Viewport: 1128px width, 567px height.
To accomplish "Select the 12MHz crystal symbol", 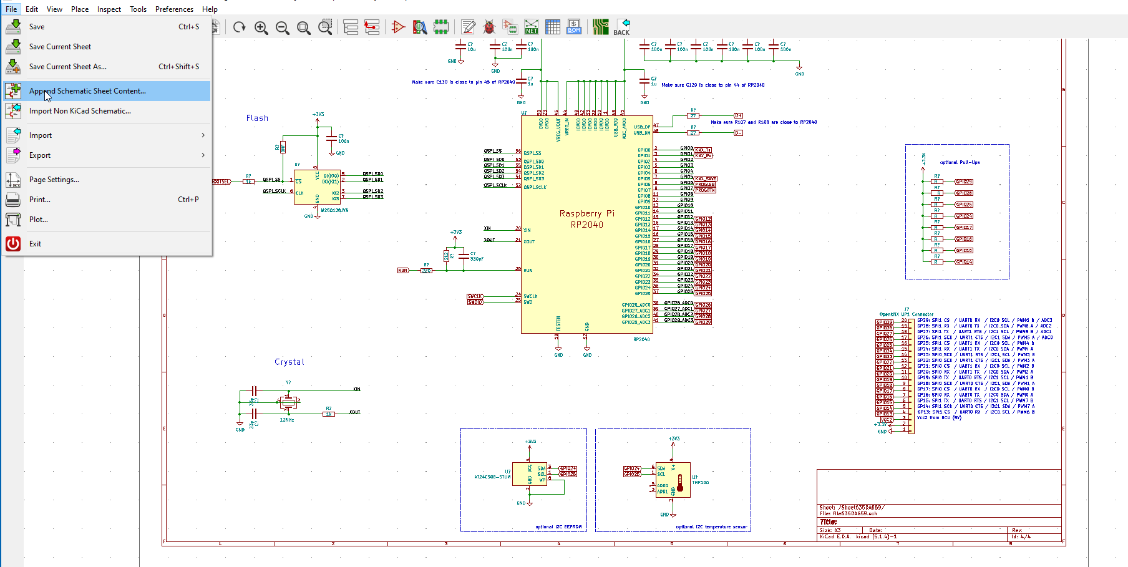I will (x=288, y=402).
